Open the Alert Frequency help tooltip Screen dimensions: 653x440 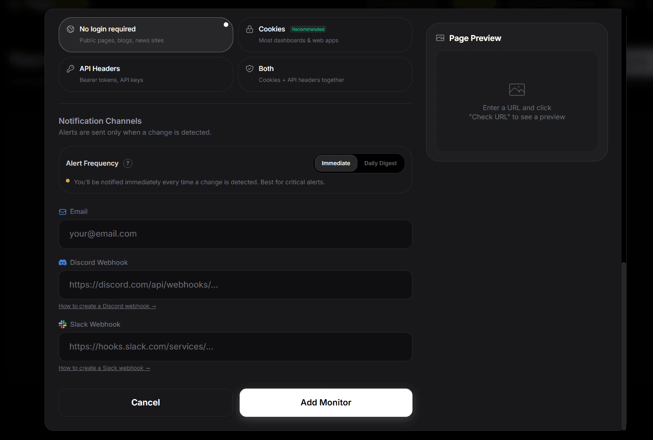[x=128, y=163]
